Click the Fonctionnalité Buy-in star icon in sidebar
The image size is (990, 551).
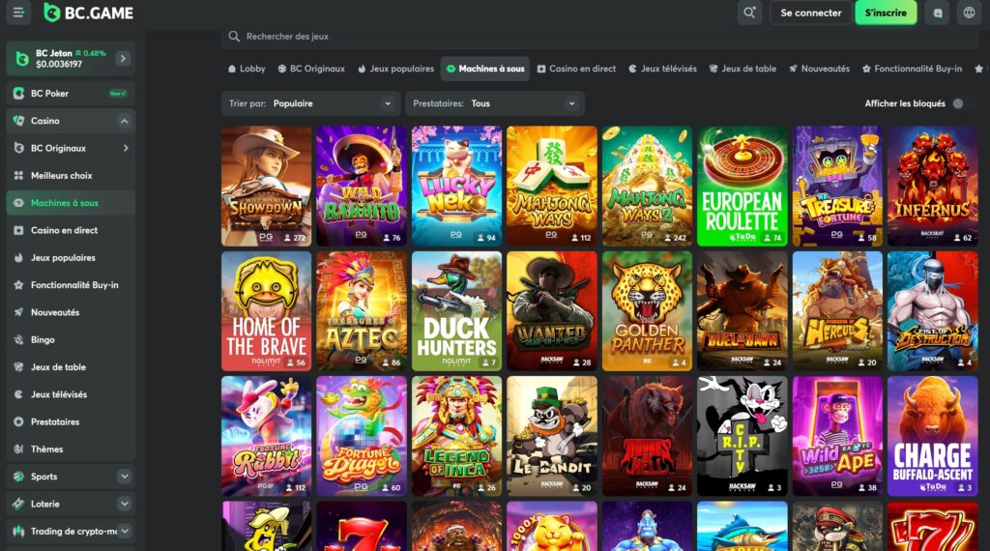pos(18,285)
